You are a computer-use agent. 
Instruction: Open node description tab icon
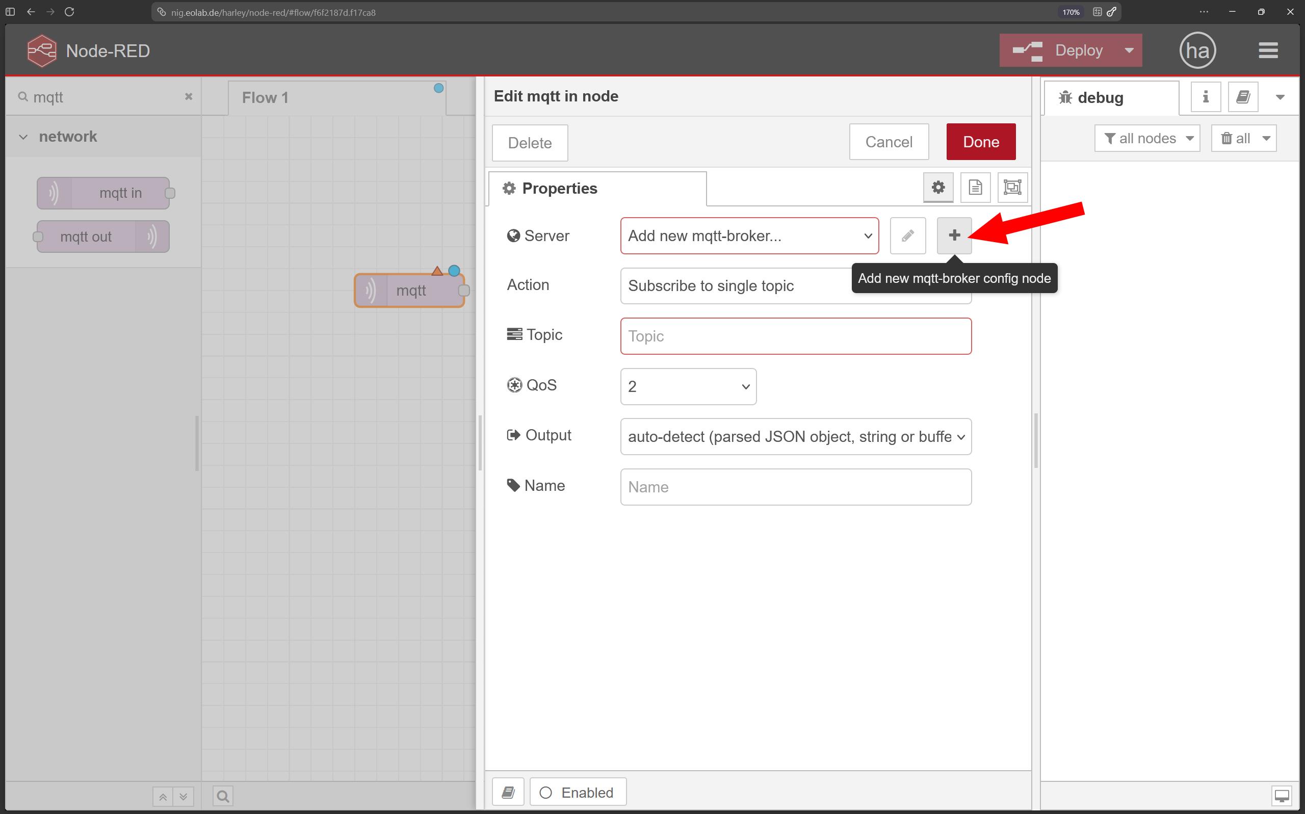[975, 187]
